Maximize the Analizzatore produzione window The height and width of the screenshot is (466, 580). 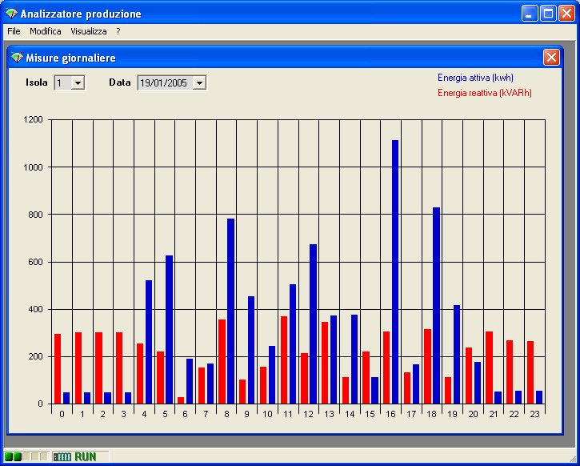[548, 14]
